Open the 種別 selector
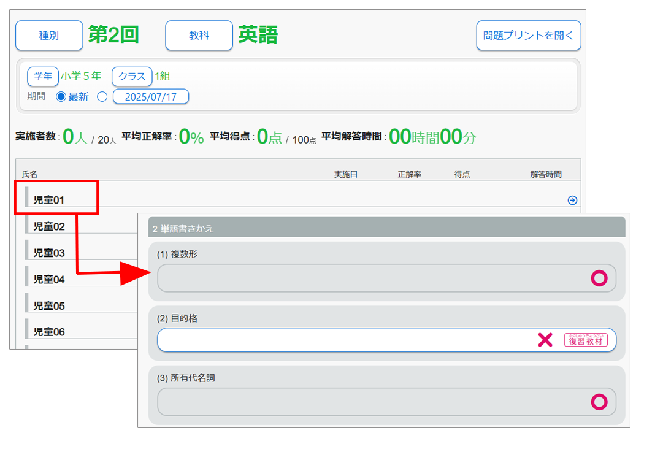This screenshot has height=460, width=663. tap(49, 36)
